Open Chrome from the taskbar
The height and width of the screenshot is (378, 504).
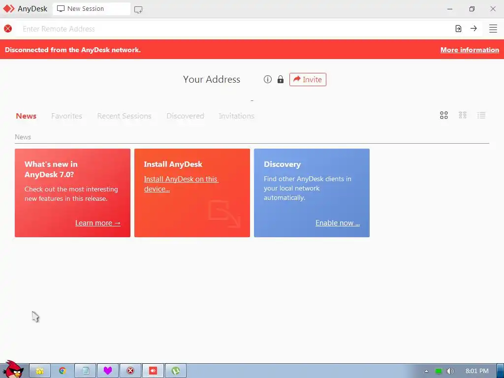(63, 371)
